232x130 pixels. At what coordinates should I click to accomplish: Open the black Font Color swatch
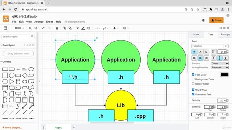coord(224,75)
